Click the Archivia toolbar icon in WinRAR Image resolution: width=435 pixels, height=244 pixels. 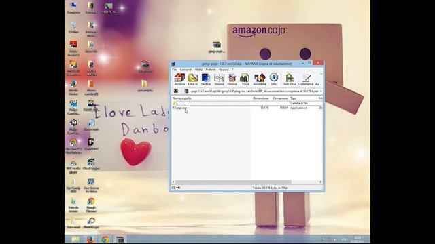point(179,79)
